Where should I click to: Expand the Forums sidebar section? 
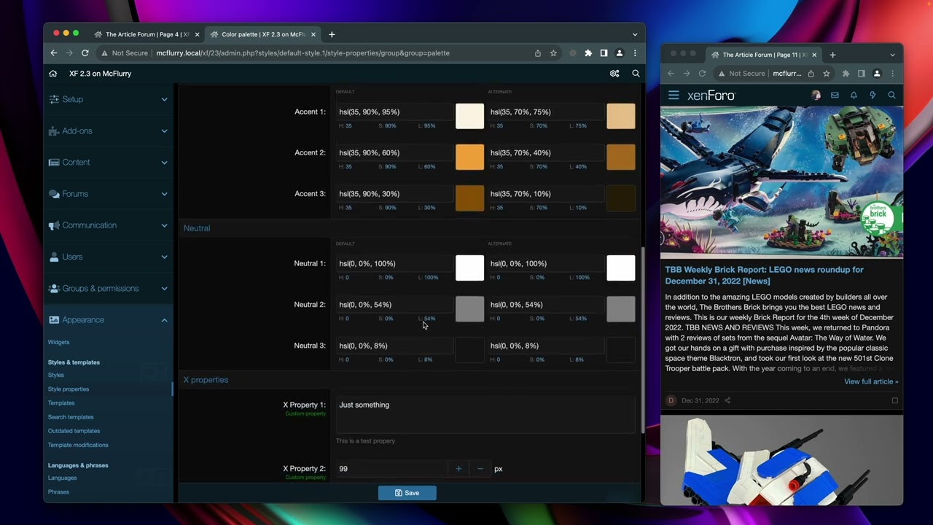[108, 194]
